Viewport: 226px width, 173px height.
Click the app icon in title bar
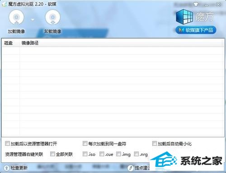point(4,5)
